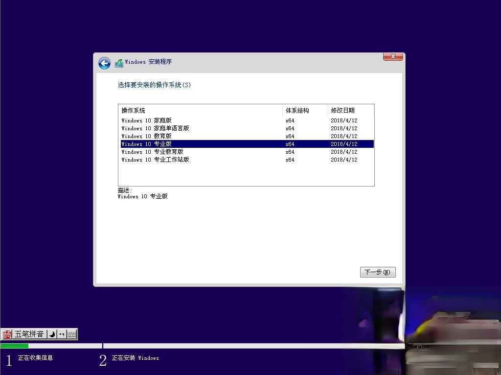Click the 下一步(N) button
The height and width of the screenshot is (375, 501).
point(378,272)
